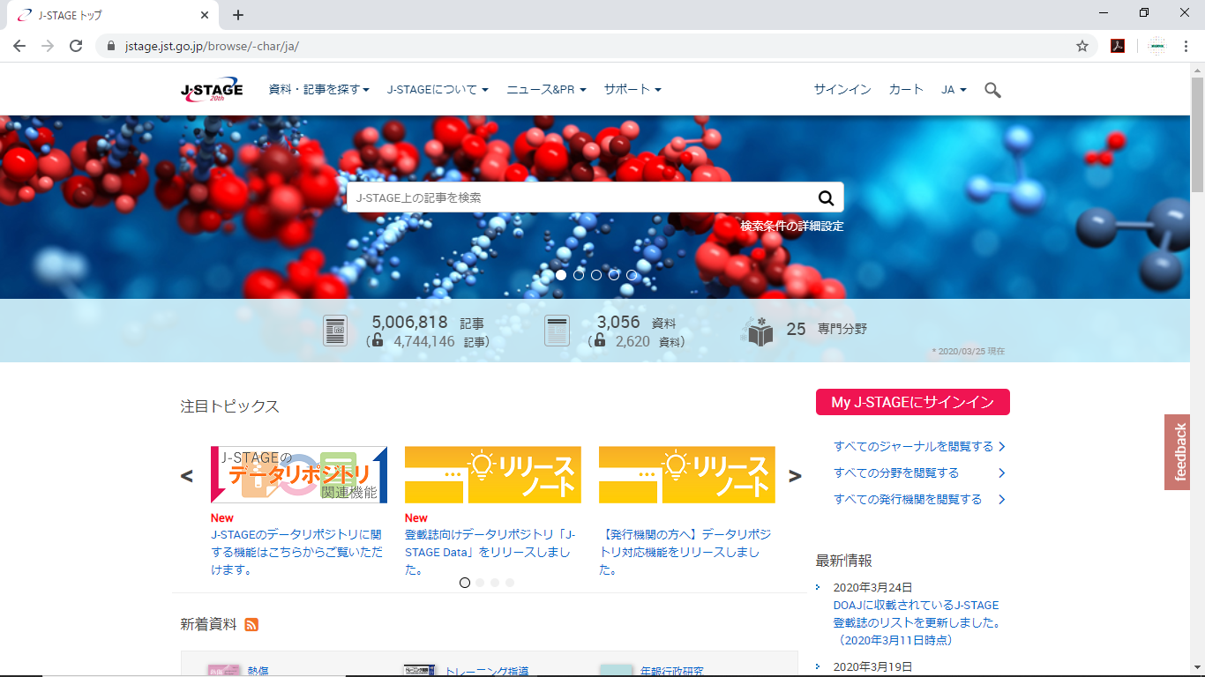Click the book icon beside 25 専門分野

click(759, 331)
